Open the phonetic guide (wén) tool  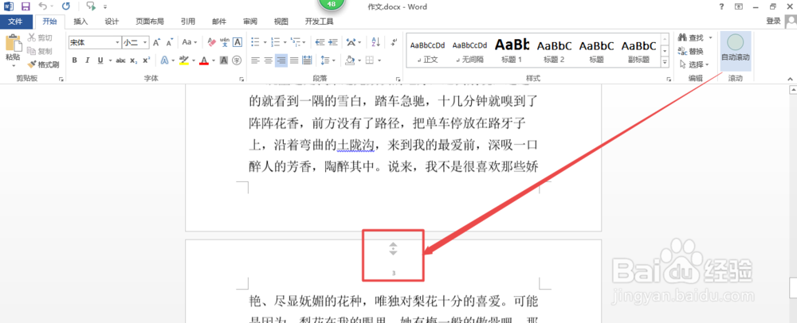(225, 42)
